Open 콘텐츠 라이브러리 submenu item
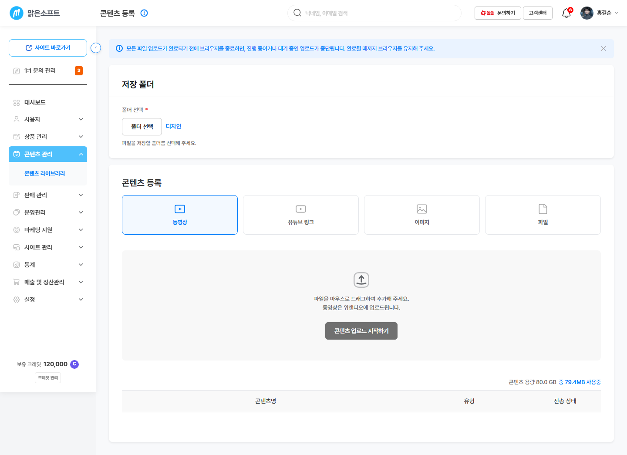The height and width of the screenshot is (455, 627). point(44,173)
